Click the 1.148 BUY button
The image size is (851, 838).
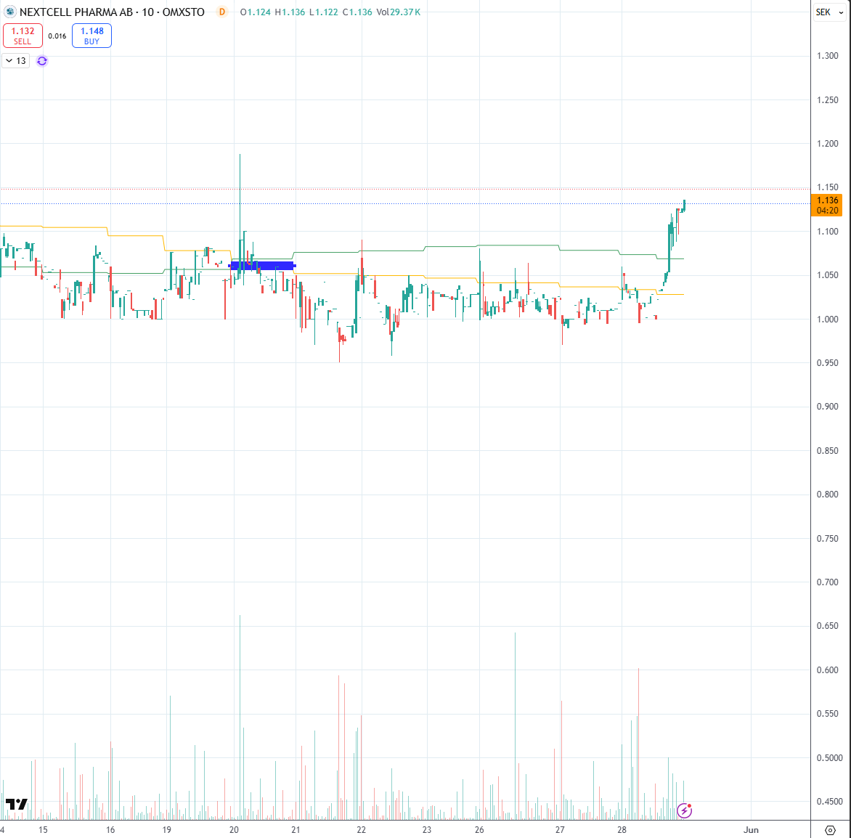[x=91, y=36]
